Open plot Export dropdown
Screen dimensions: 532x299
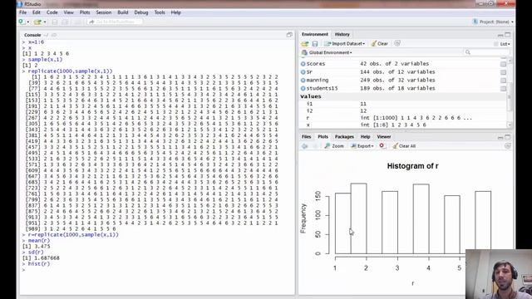(x=362, y=146)
